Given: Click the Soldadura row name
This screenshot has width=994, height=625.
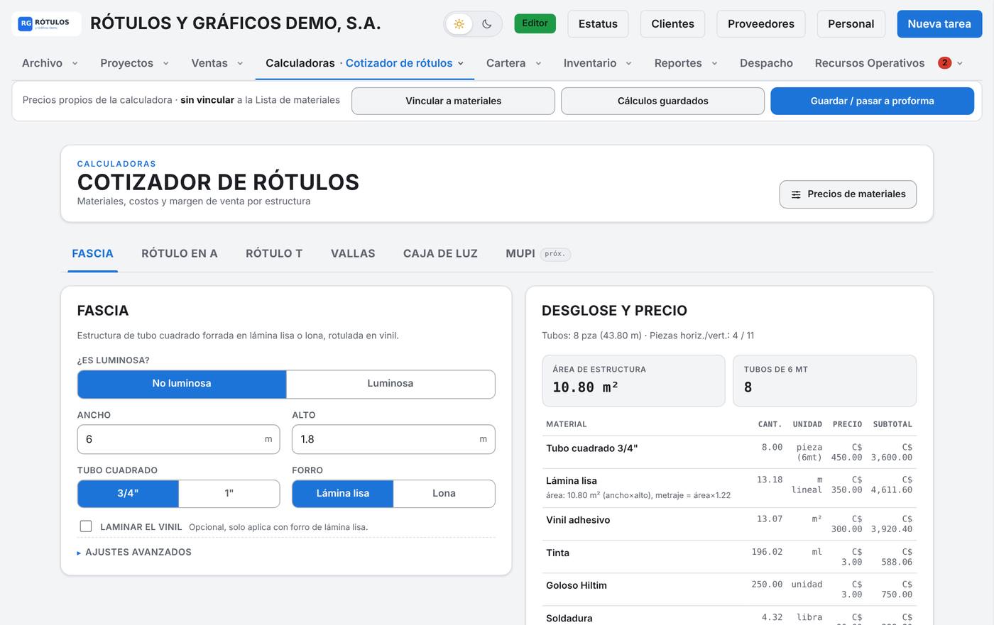Looking at the screenshot, I should pos(569,618).
